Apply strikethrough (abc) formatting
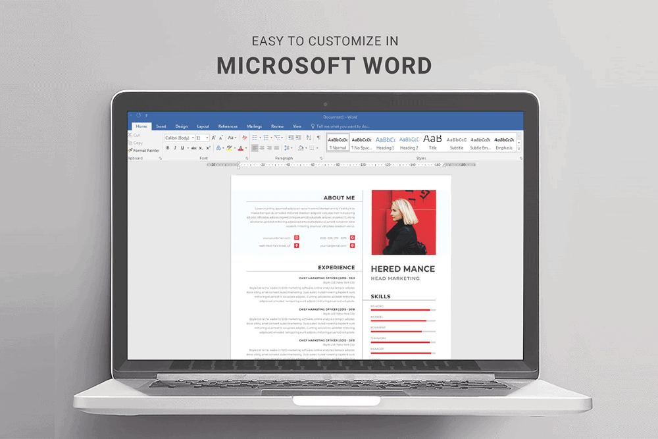The height and width of the screenshot is (439, 658). click(194, 147)
